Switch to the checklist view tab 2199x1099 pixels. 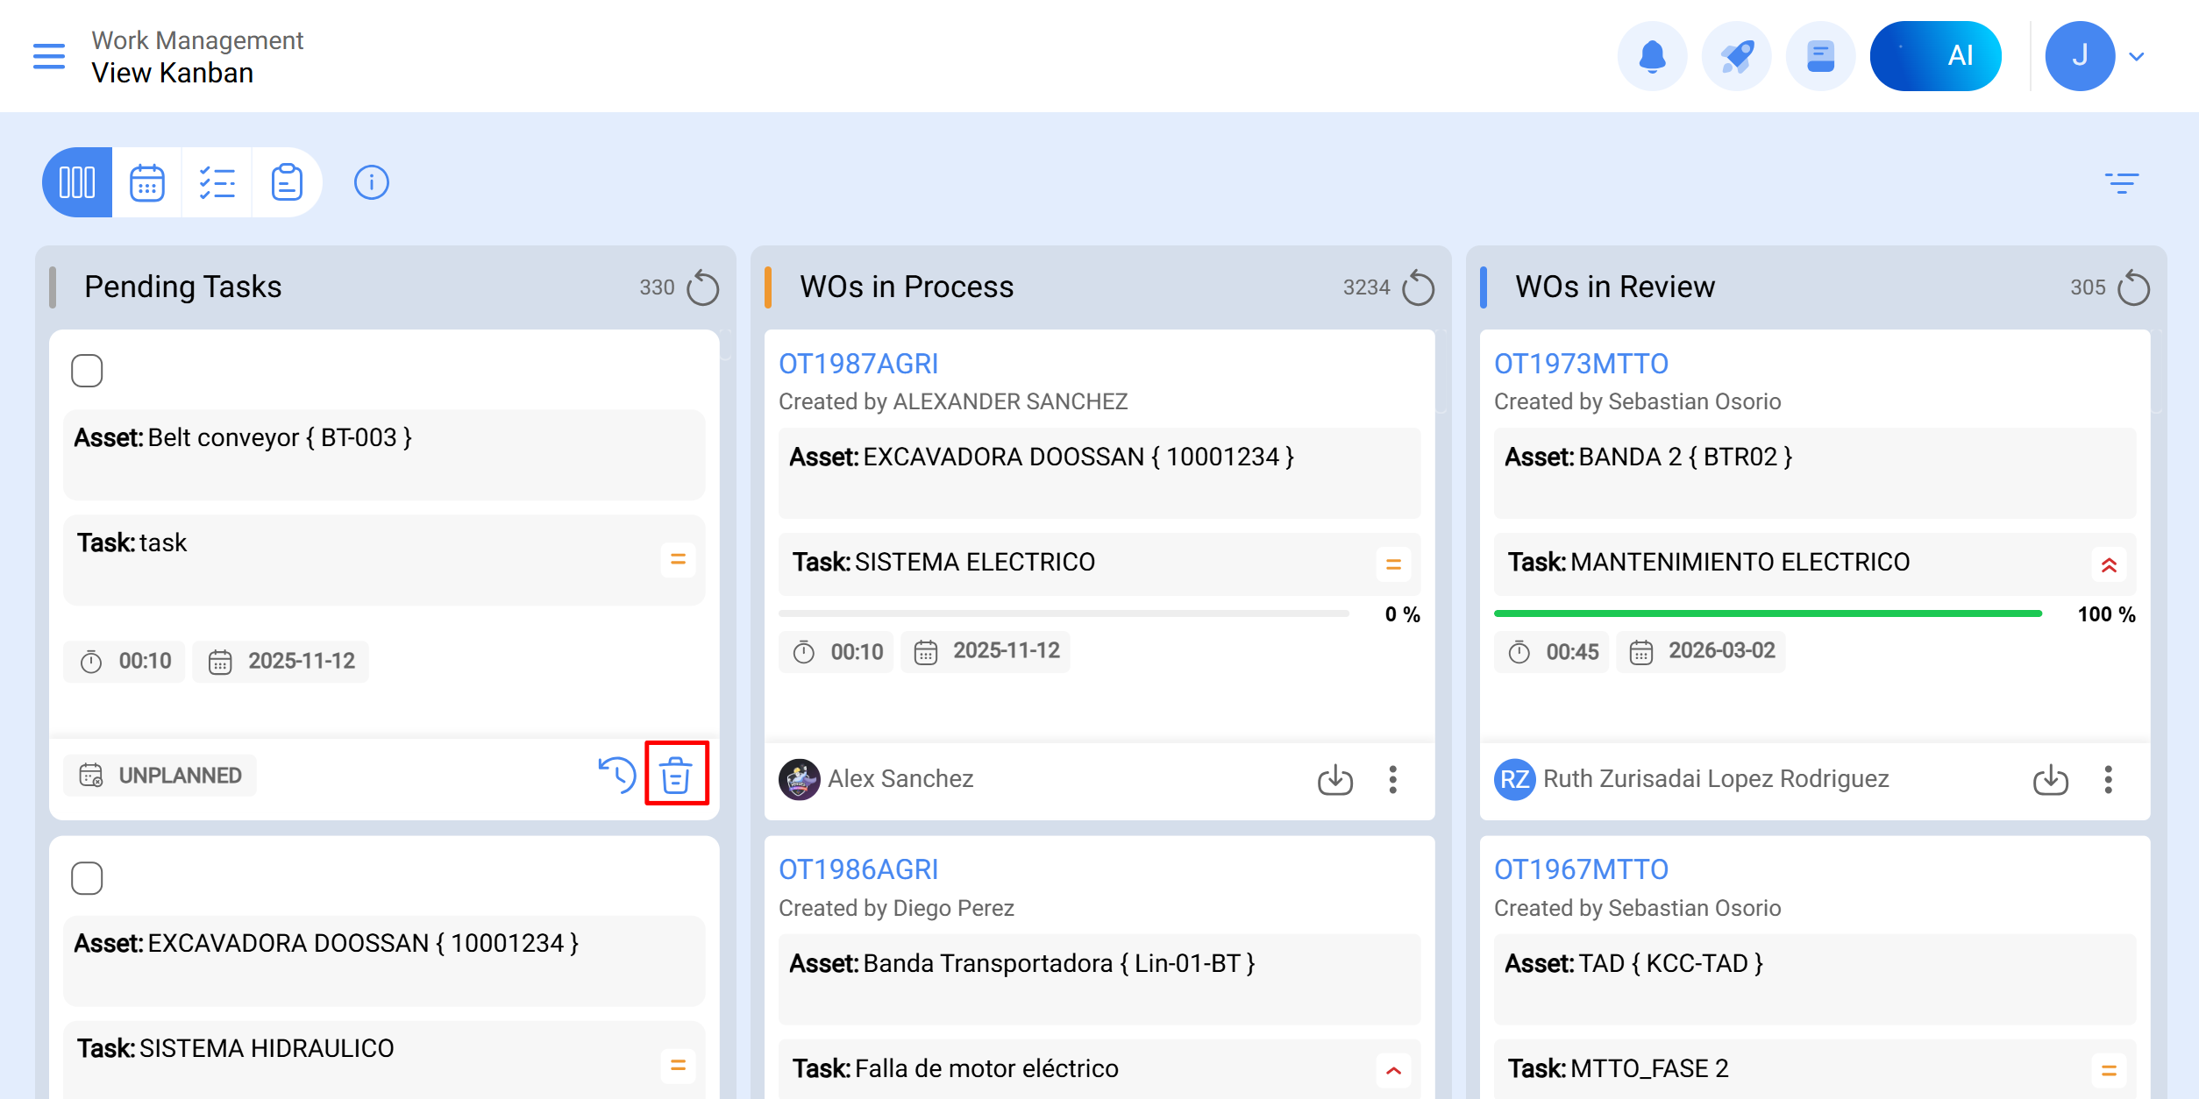pos(217,182)
